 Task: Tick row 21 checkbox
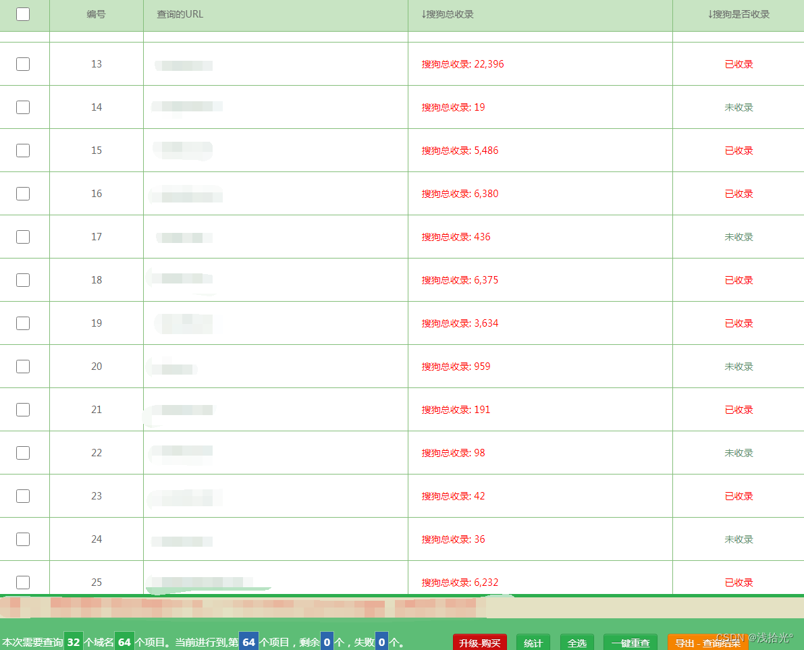[23, 410]
